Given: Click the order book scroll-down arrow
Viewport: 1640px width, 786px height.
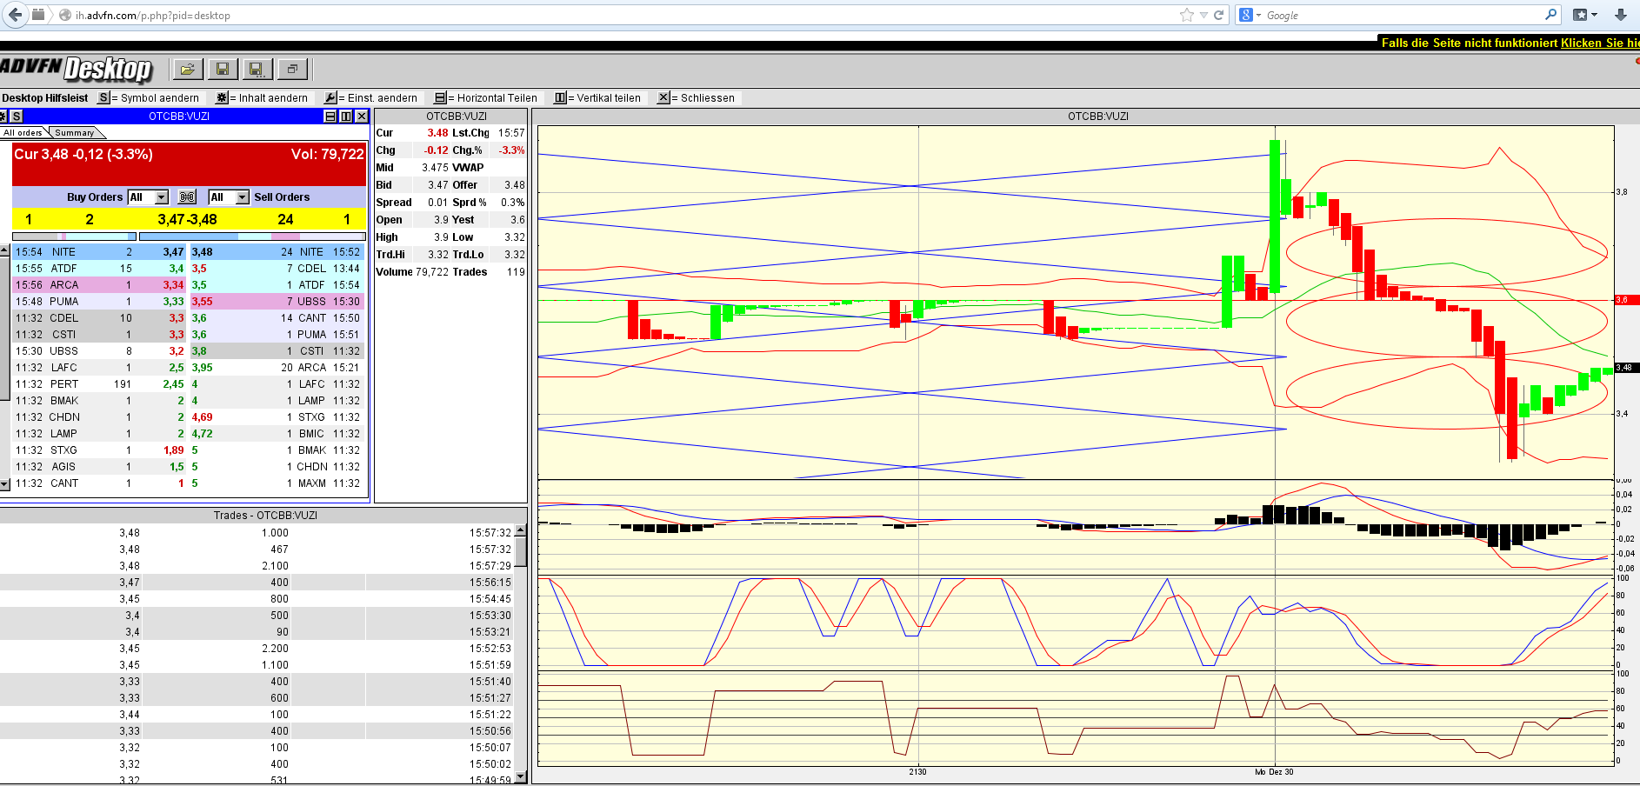Looking at the screenshot, I should [x=4, y=483].
